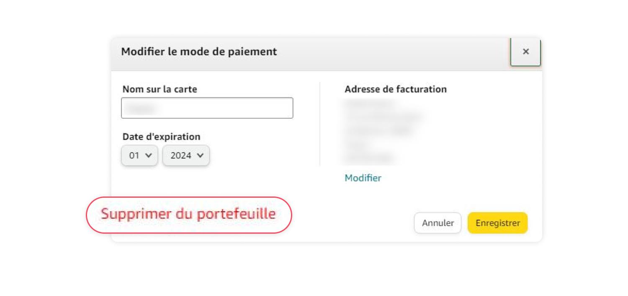
Task: Click Enregistrer to save changes
Action: click(497, 223)
